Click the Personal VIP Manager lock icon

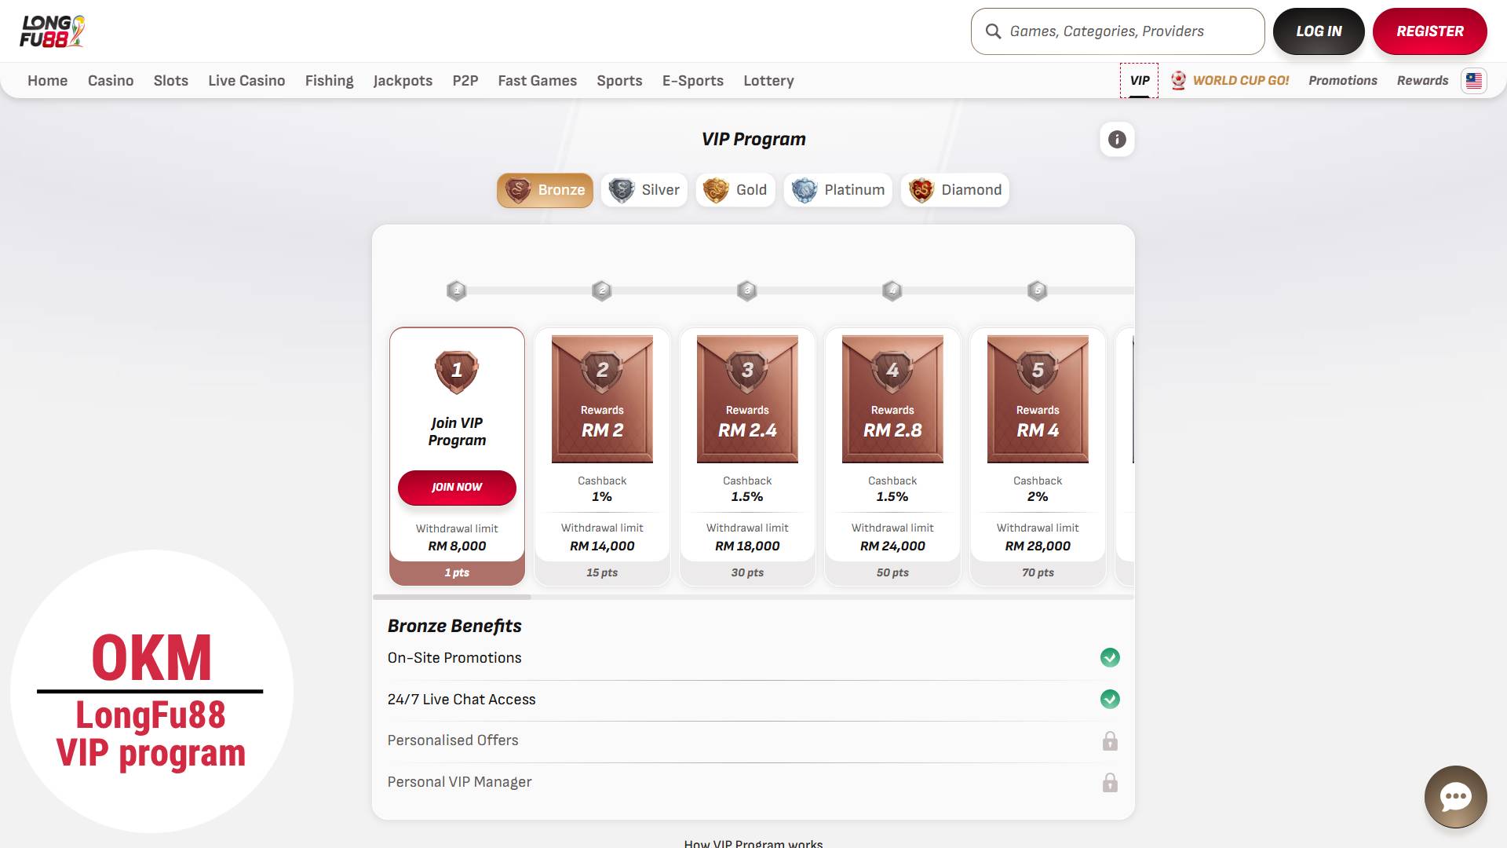[x=1110, y=782]
